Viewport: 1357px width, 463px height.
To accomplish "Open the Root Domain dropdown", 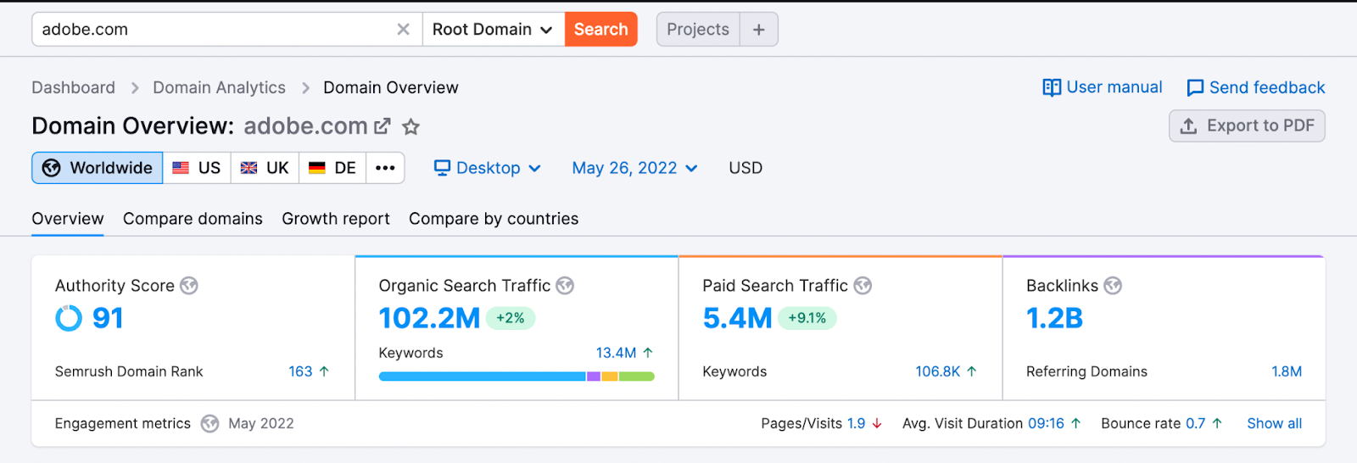I will pyautogui.click(x=493, y=30).
